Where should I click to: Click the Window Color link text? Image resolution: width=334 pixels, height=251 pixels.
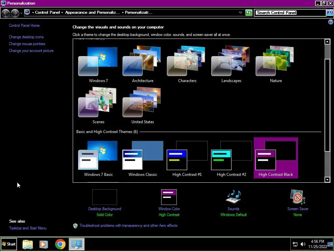[169, 209]
